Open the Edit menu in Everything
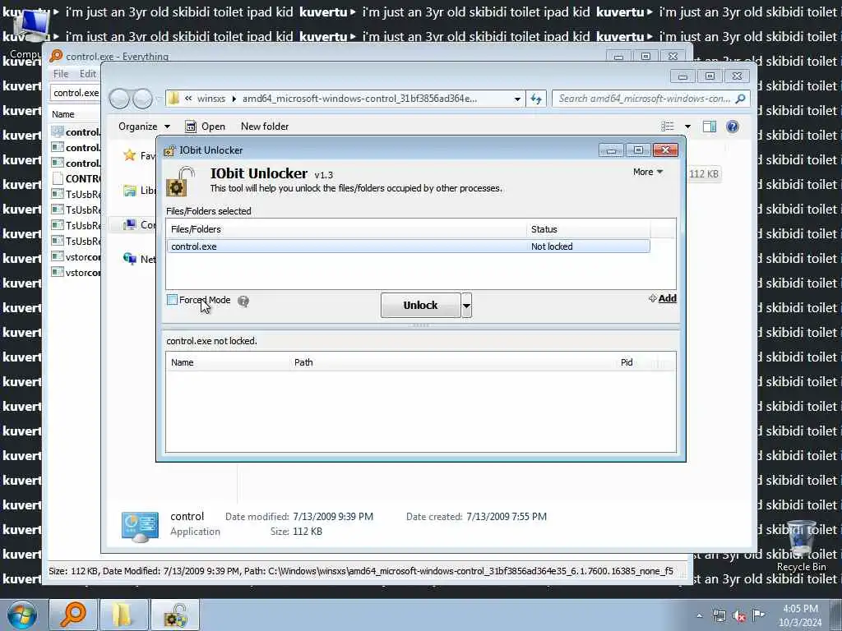The width and height of the screenshot is (842, 631). [x=87, y=73]
